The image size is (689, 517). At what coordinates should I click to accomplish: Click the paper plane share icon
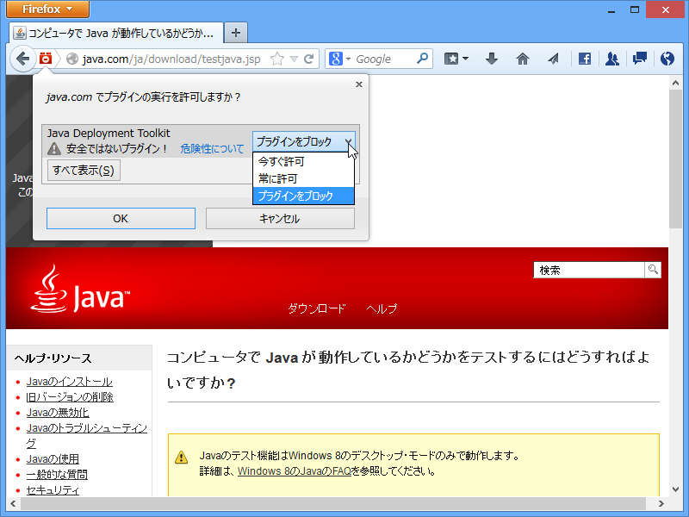553,59
